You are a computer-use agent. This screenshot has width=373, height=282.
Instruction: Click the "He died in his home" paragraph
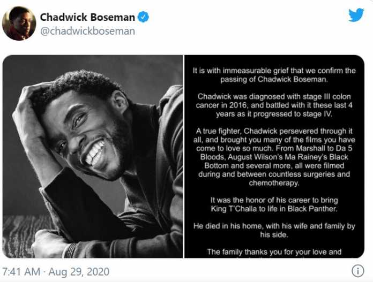274,230
